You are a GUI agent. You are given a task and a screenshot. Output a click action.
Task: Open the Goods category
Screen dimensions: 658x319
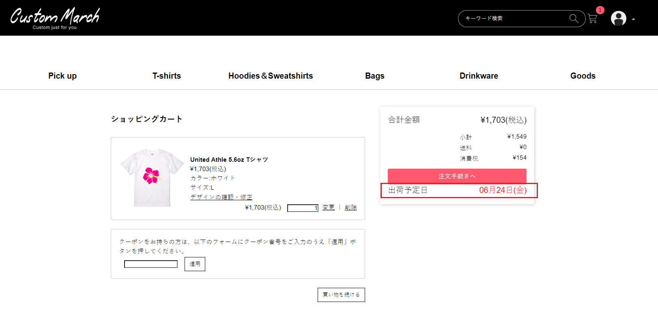pyautogui.click(x=583, y=76)
